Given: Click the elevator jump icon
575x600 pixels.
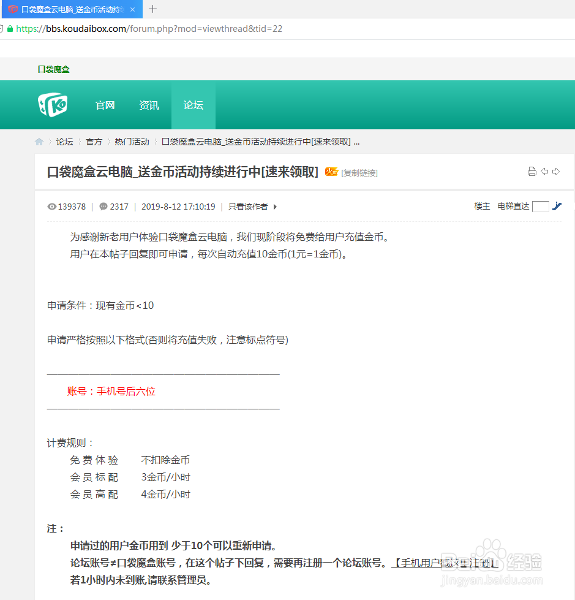Looking at the screenshot, I should tap(557, 207).
